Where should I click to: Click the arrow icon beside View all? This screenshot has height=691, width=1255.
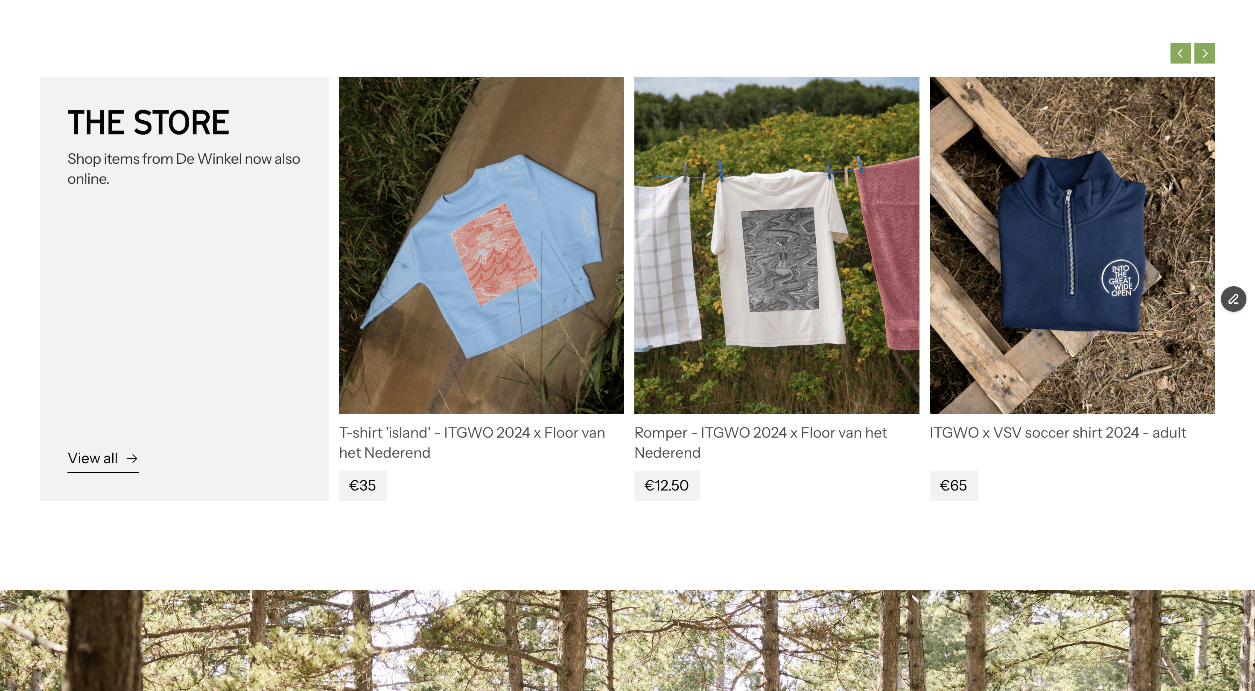tap(131, 458)
